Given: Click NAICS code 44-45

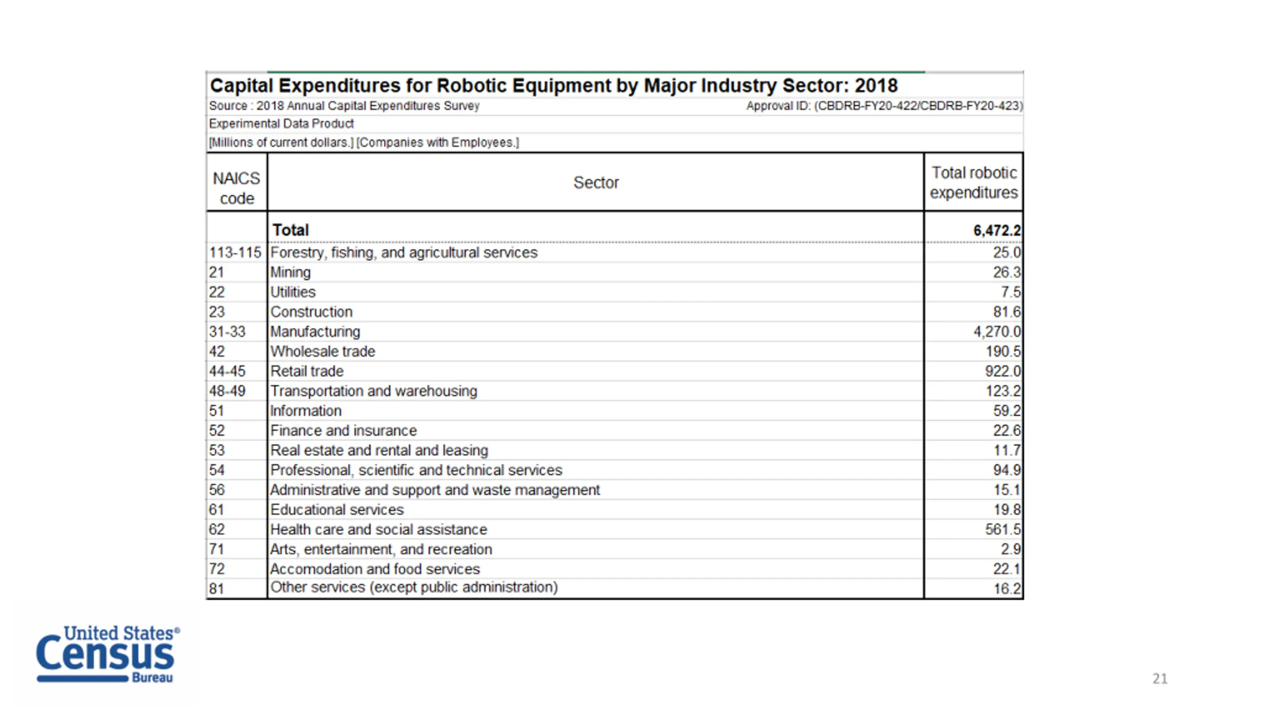Looking at the screenshot, I should pos(227,371).
